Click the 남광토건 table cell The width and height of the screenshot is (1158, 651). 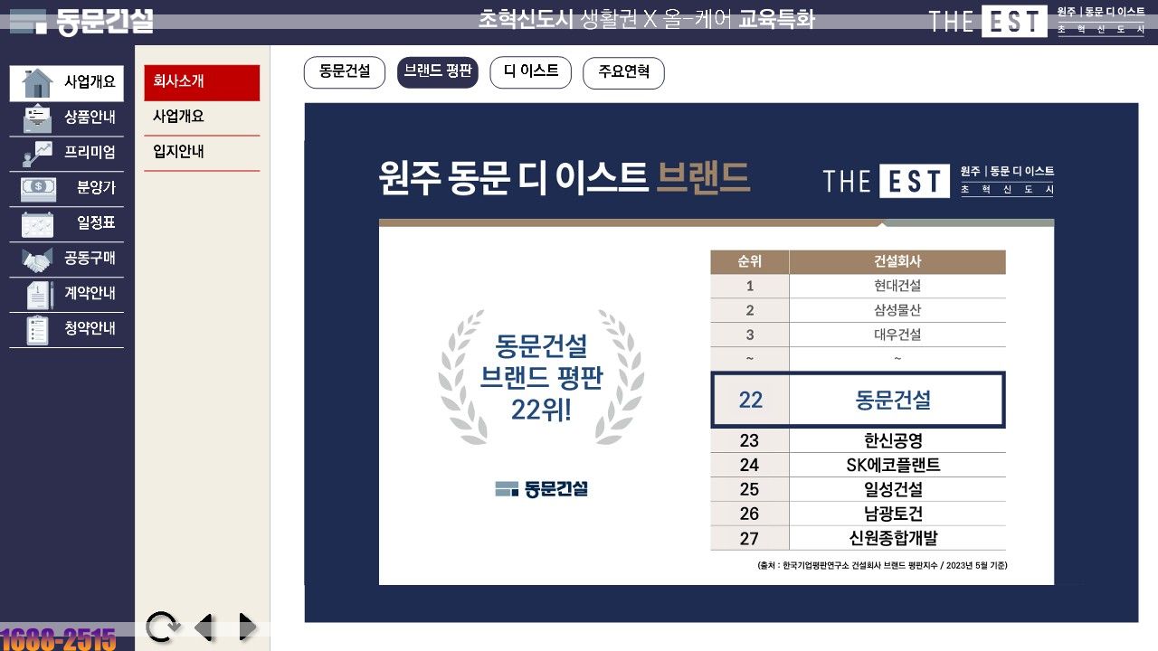(x=897, y=514)
